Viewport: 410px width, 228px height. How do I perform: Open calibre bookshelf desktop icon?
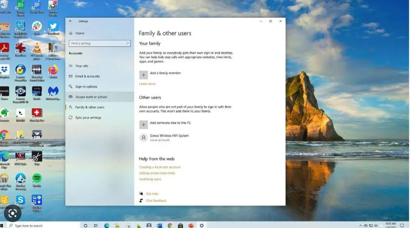pos(53,51)
